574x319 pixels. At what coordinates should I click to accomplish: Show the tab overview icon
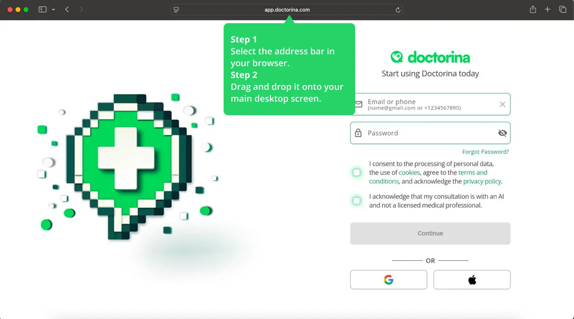coord(562,9)
